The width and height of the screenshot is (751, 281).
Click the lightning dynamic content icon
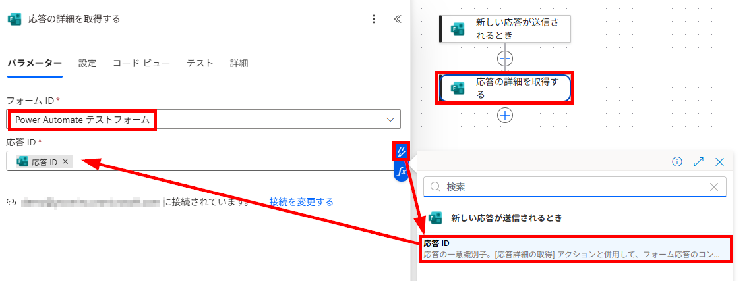click(400, 152)
